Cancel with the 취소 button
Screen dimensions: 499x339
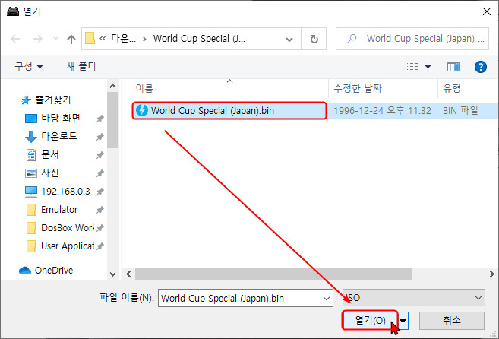click(452, 320)
